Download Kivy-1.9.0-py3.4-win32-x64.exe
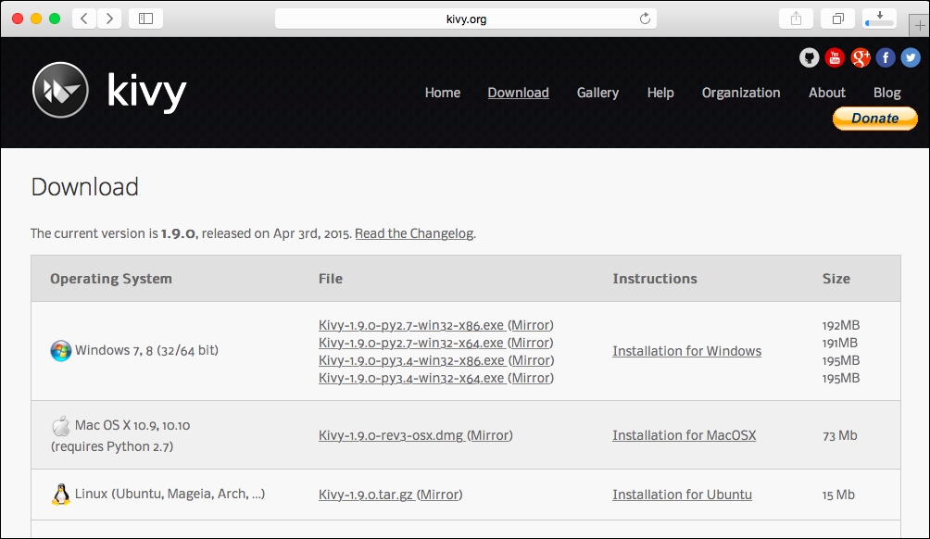Image resolution: width=930 pixels, height=539 pixels. point(411,378)
